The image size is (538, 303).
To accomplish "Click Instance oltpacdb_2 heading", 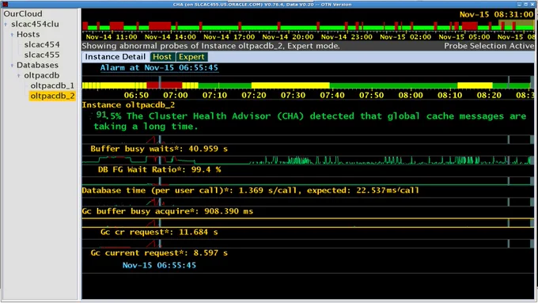I will point(128,105).
